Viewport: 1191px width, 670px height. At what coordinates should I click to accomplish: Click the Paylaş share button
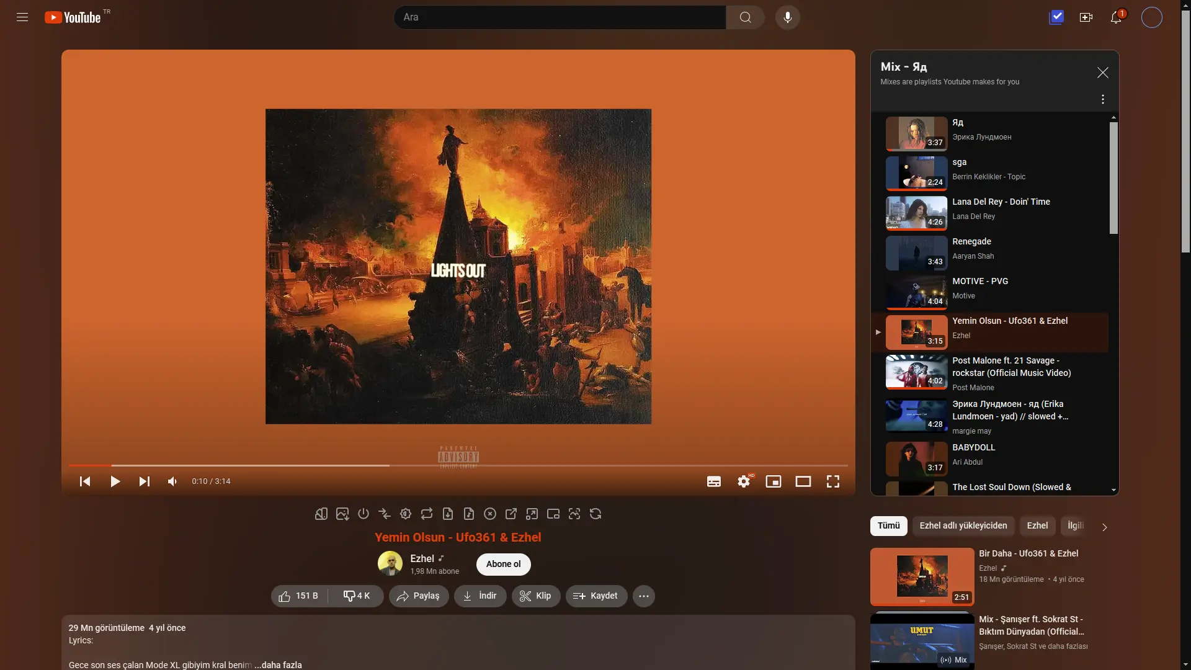click(x=419, y=596)
